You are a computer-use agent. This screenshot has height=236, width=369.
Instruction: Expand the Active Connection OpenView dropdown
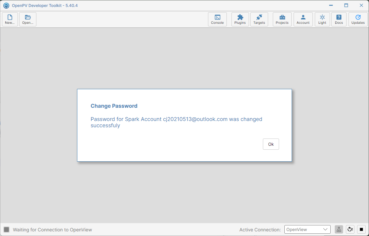(x=307, y=229)
